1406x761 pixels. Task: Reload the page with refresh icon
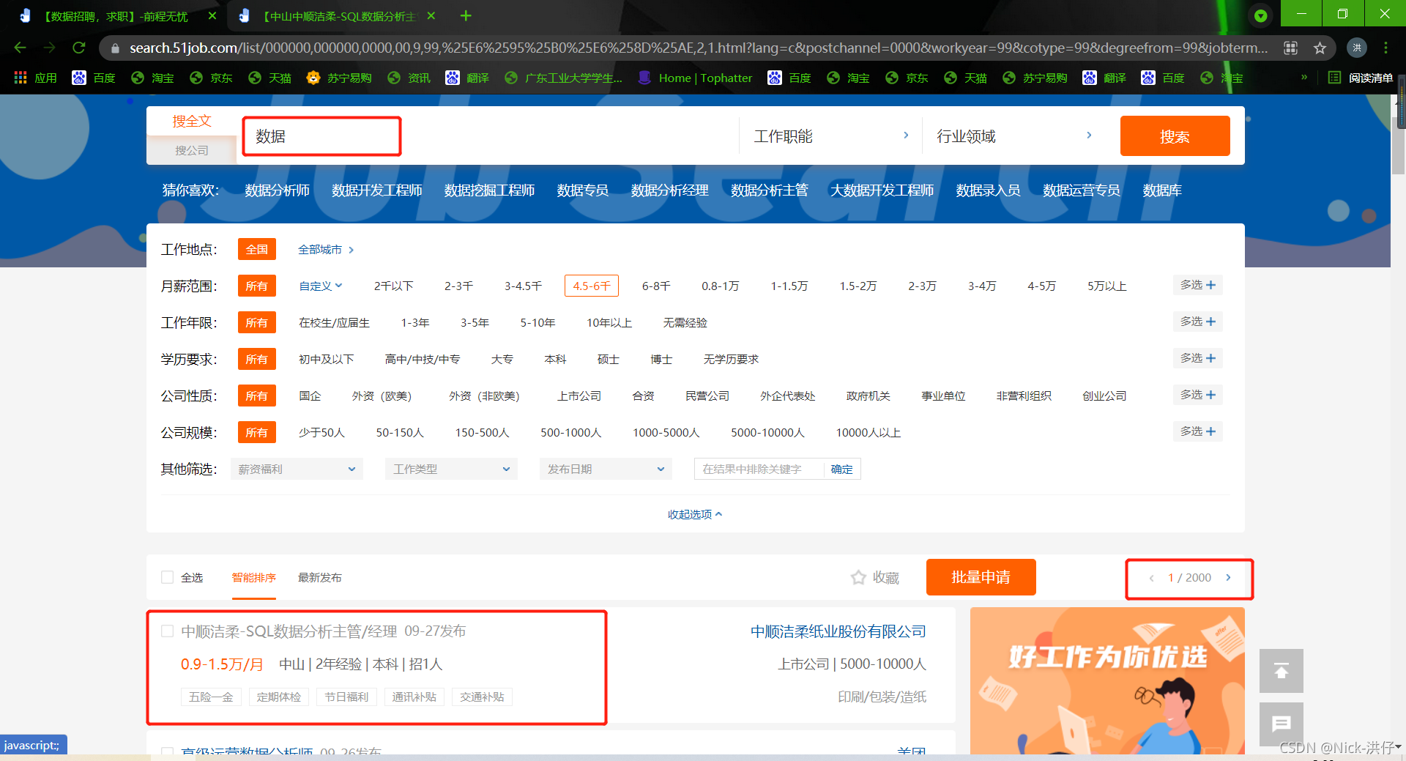78,48
